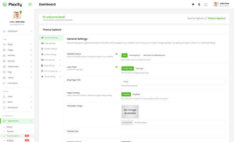The image size is (234, 142).
Task: Click the hamburger menu icon
Action: (x=30, y=4)
